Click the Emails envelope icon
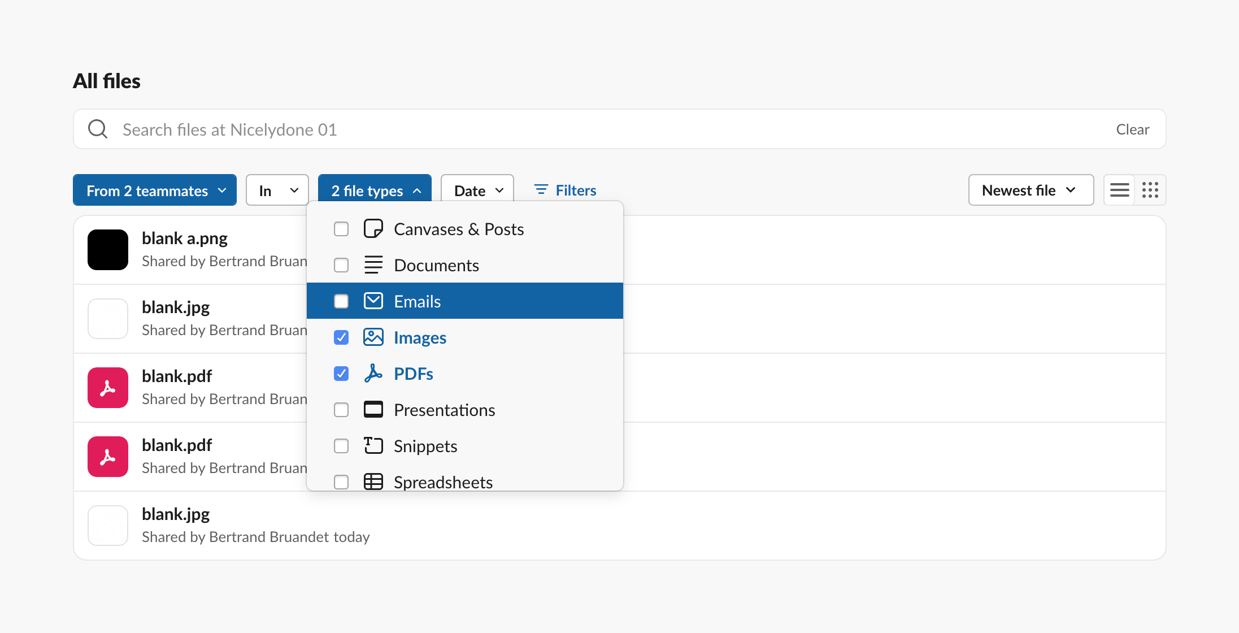Image resolution: width=1239 pixels, height=633 pixels. (x=373, y=301)
